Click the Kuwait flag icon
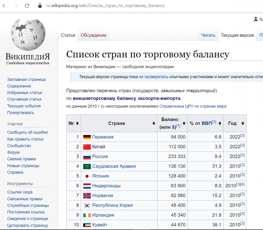This screenshot has width=263, height=230. (87, 225)
